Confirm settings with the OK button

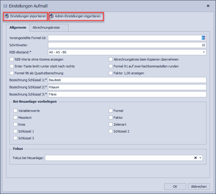point(175,187)
